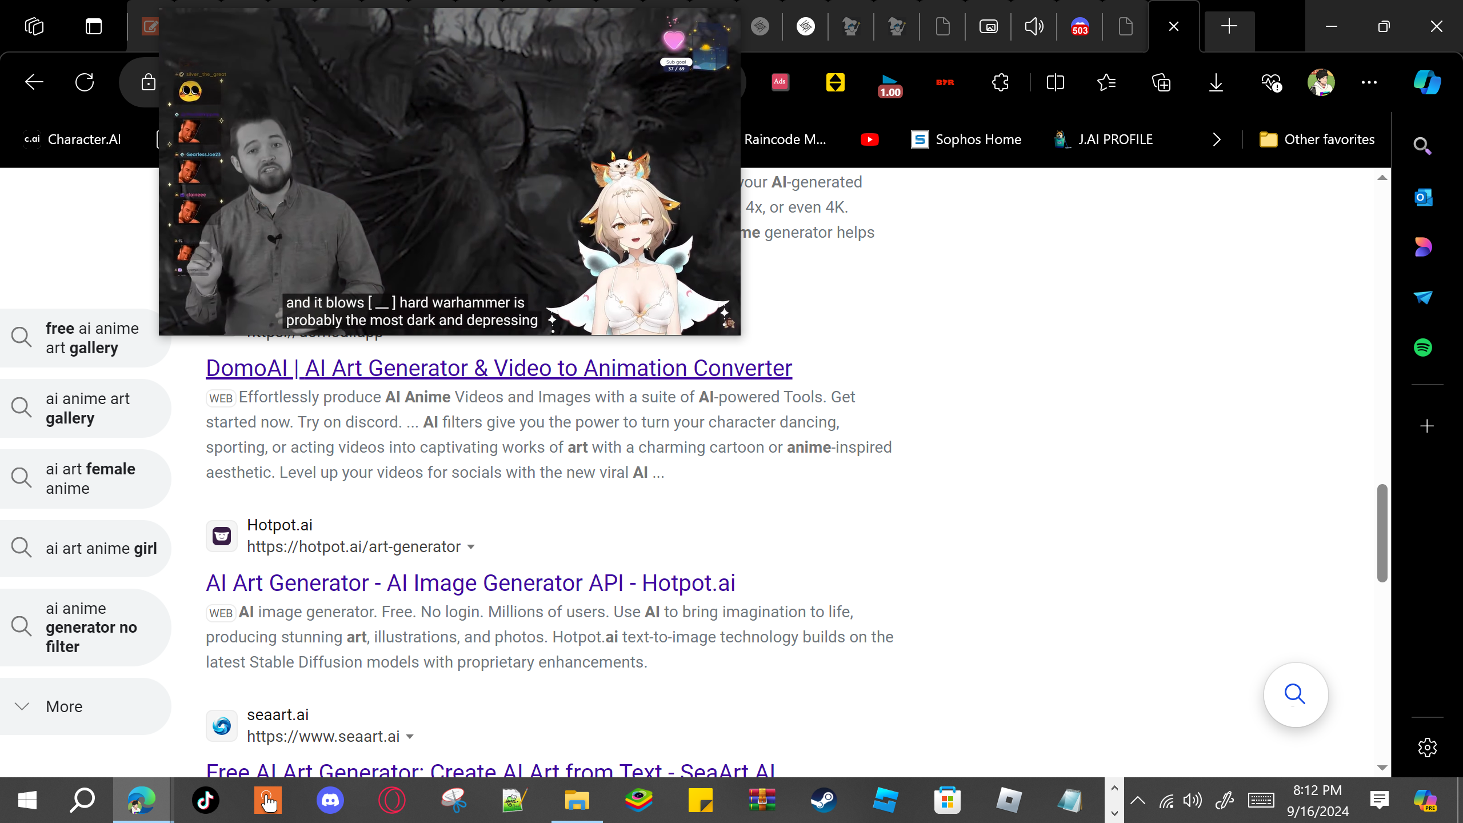Show more favorites bar items chevron
The height and width of the screenshot is (823, 1463).
[1217, 139]
